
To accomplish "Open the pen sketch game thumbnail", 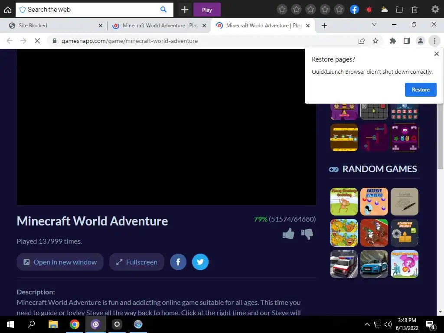I will 405,202.
